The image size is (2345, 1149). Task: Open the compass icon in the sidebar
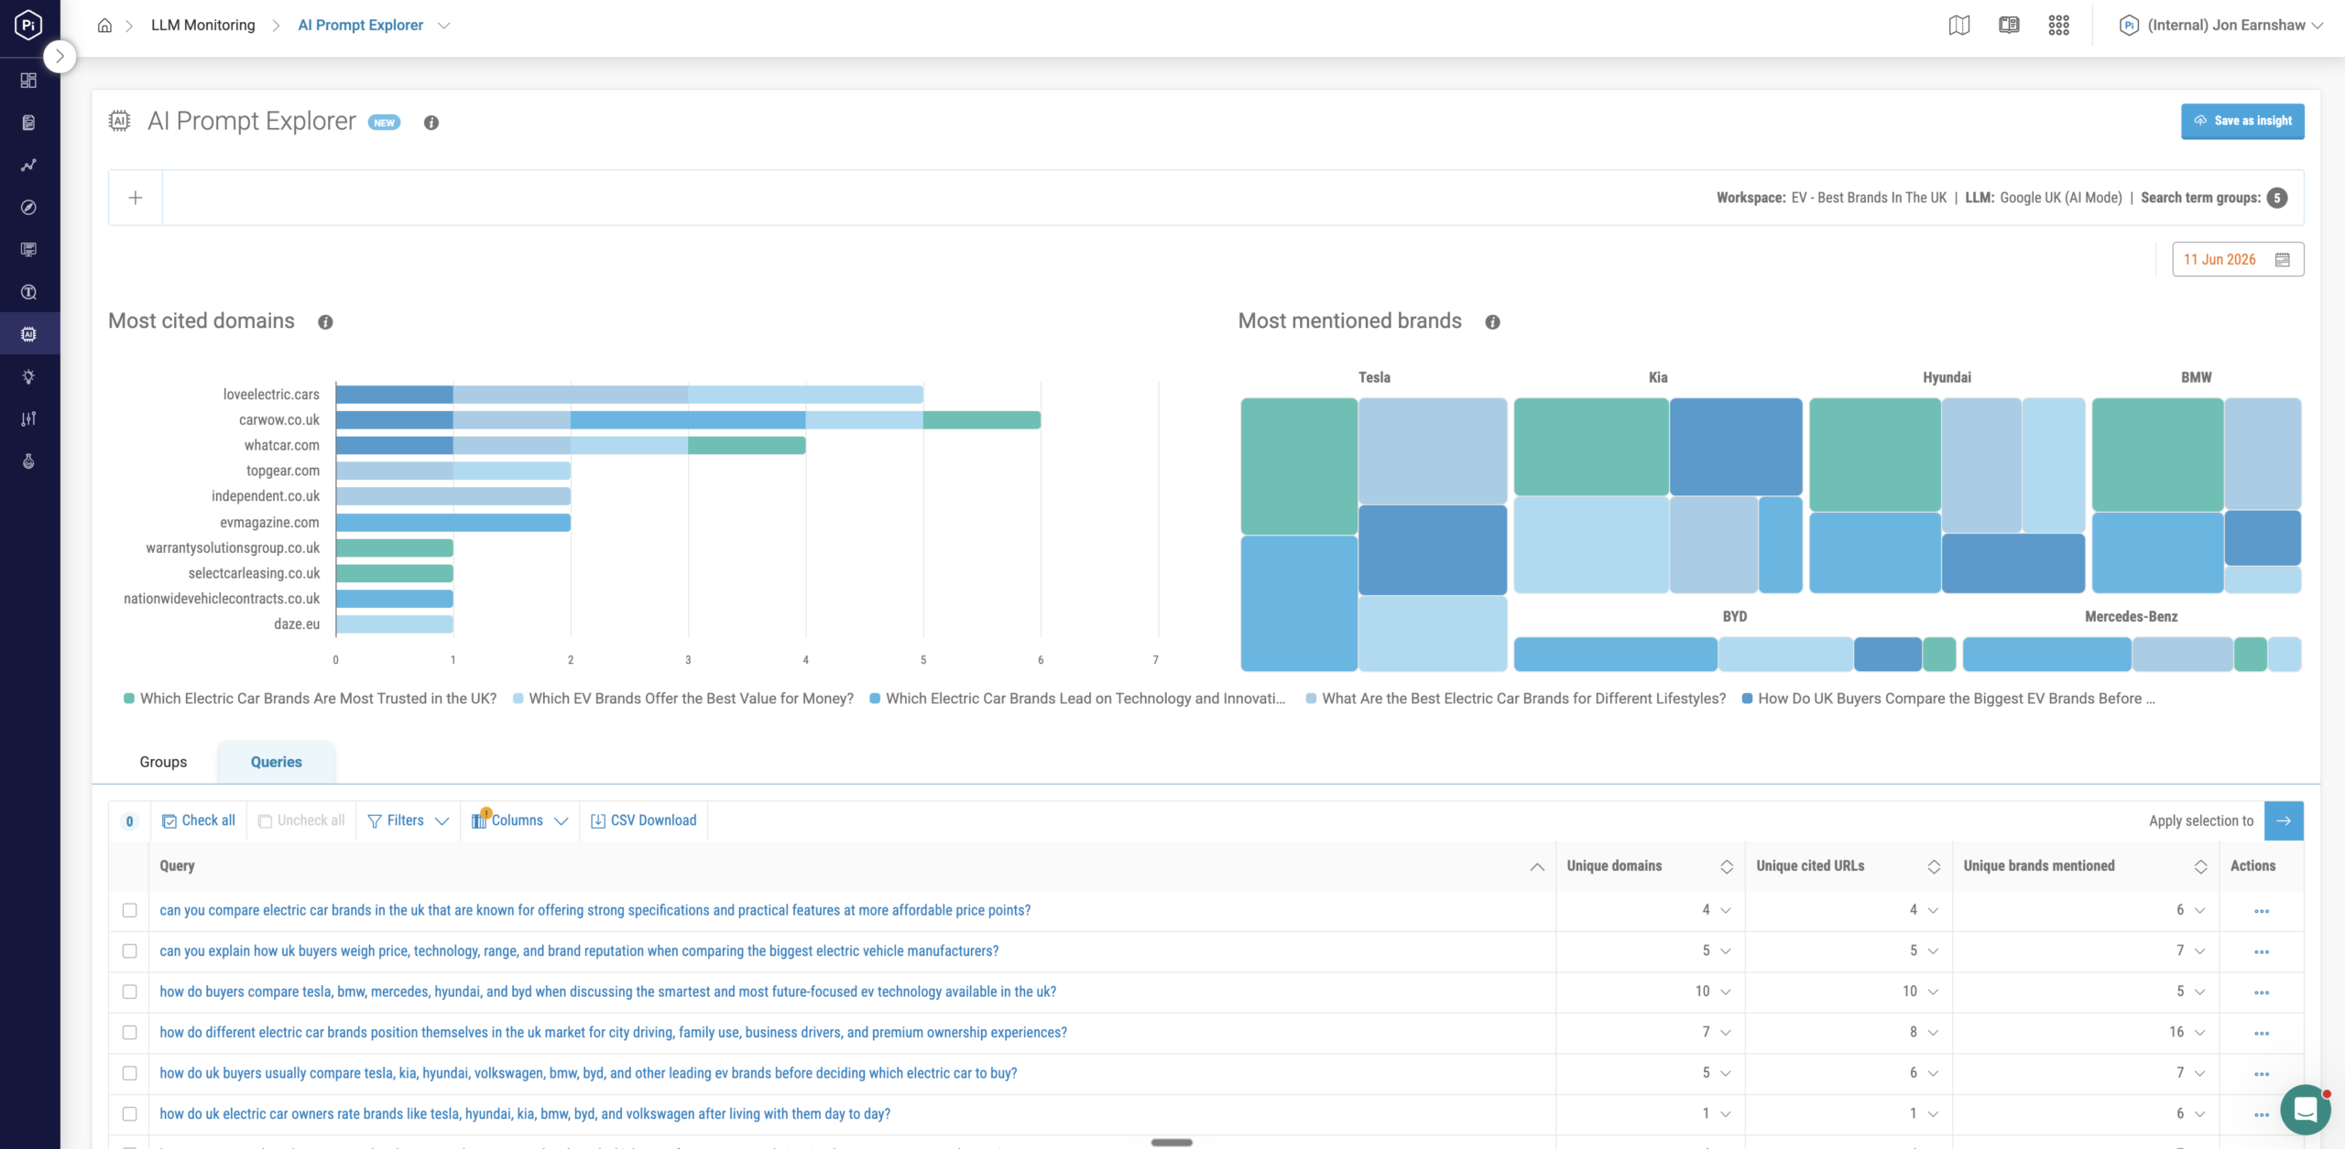28,208
